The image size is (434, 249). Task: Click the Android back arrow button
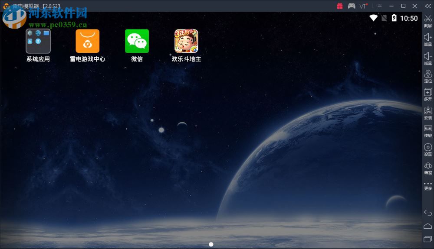click(x=428, y=213)
